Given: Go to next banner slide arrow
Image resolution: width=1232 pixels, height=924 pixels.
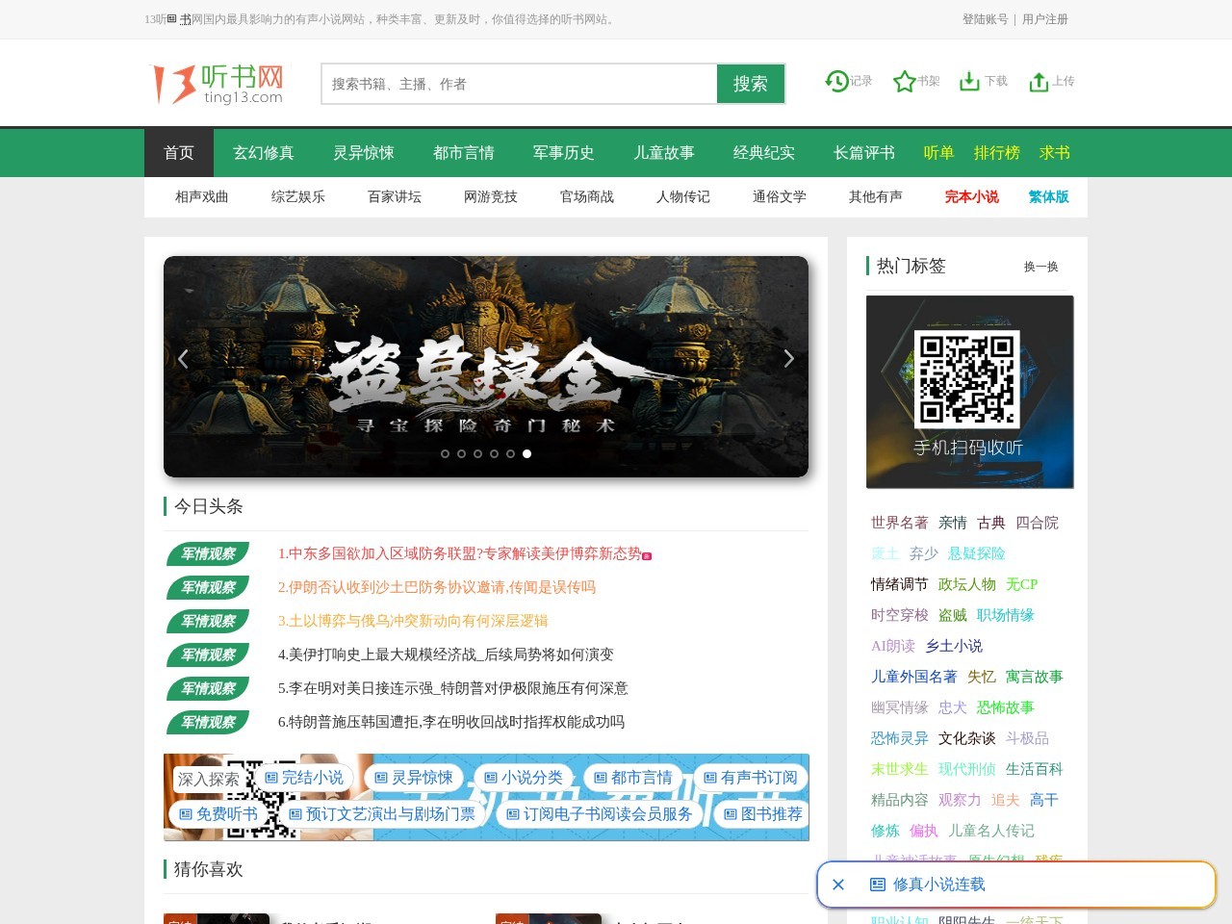Looking at the screenshot, I should (x=789, y=359).
